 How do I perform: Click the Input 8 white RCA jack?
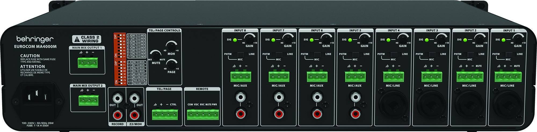pyautogui.click(x=241, y=96)
